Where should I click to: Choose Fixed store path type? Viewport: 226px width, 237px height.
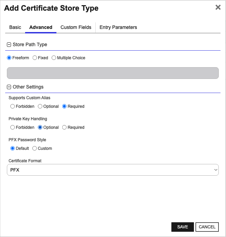pos(35,58)
